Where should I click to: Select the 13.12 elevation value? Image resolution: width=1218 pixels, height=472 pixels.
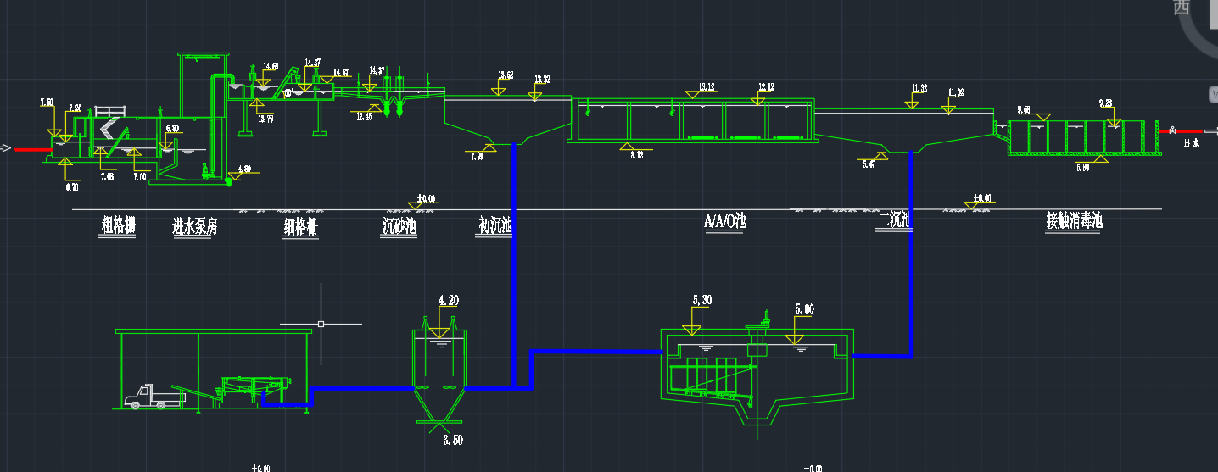[x=707, y=86]
